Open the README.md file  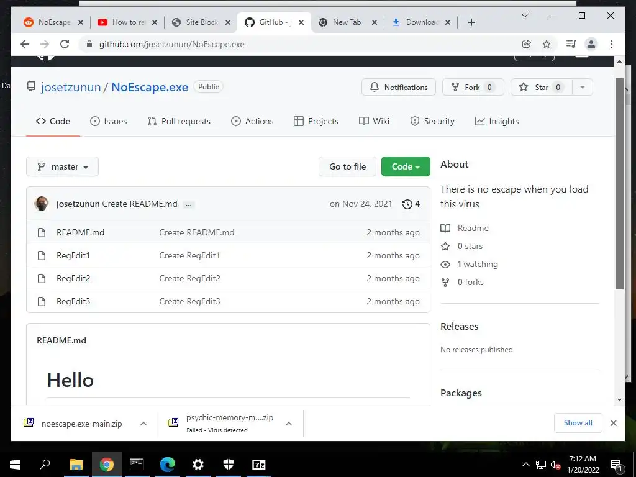tap(80, 232)
